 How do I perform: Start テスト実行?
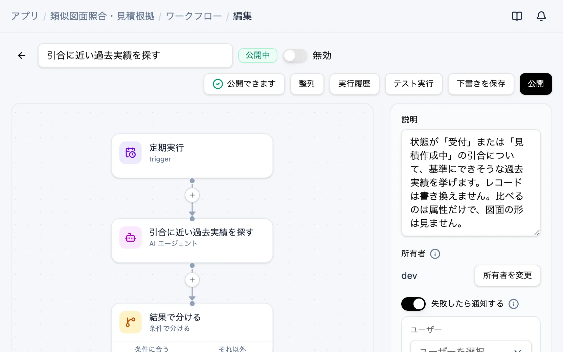click(x=413, y=84)
